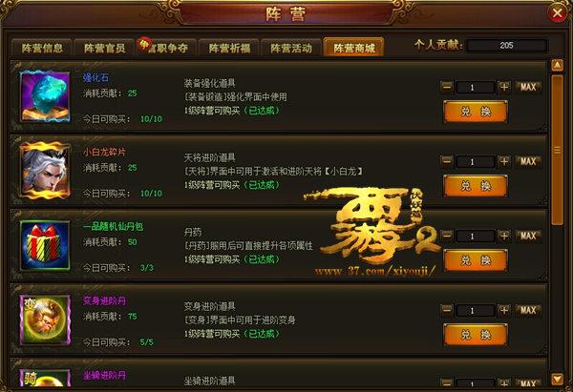Click the 小白龙碎片 quantity input field
Screen dimensions: 573x392
click(x=475, y=162)
